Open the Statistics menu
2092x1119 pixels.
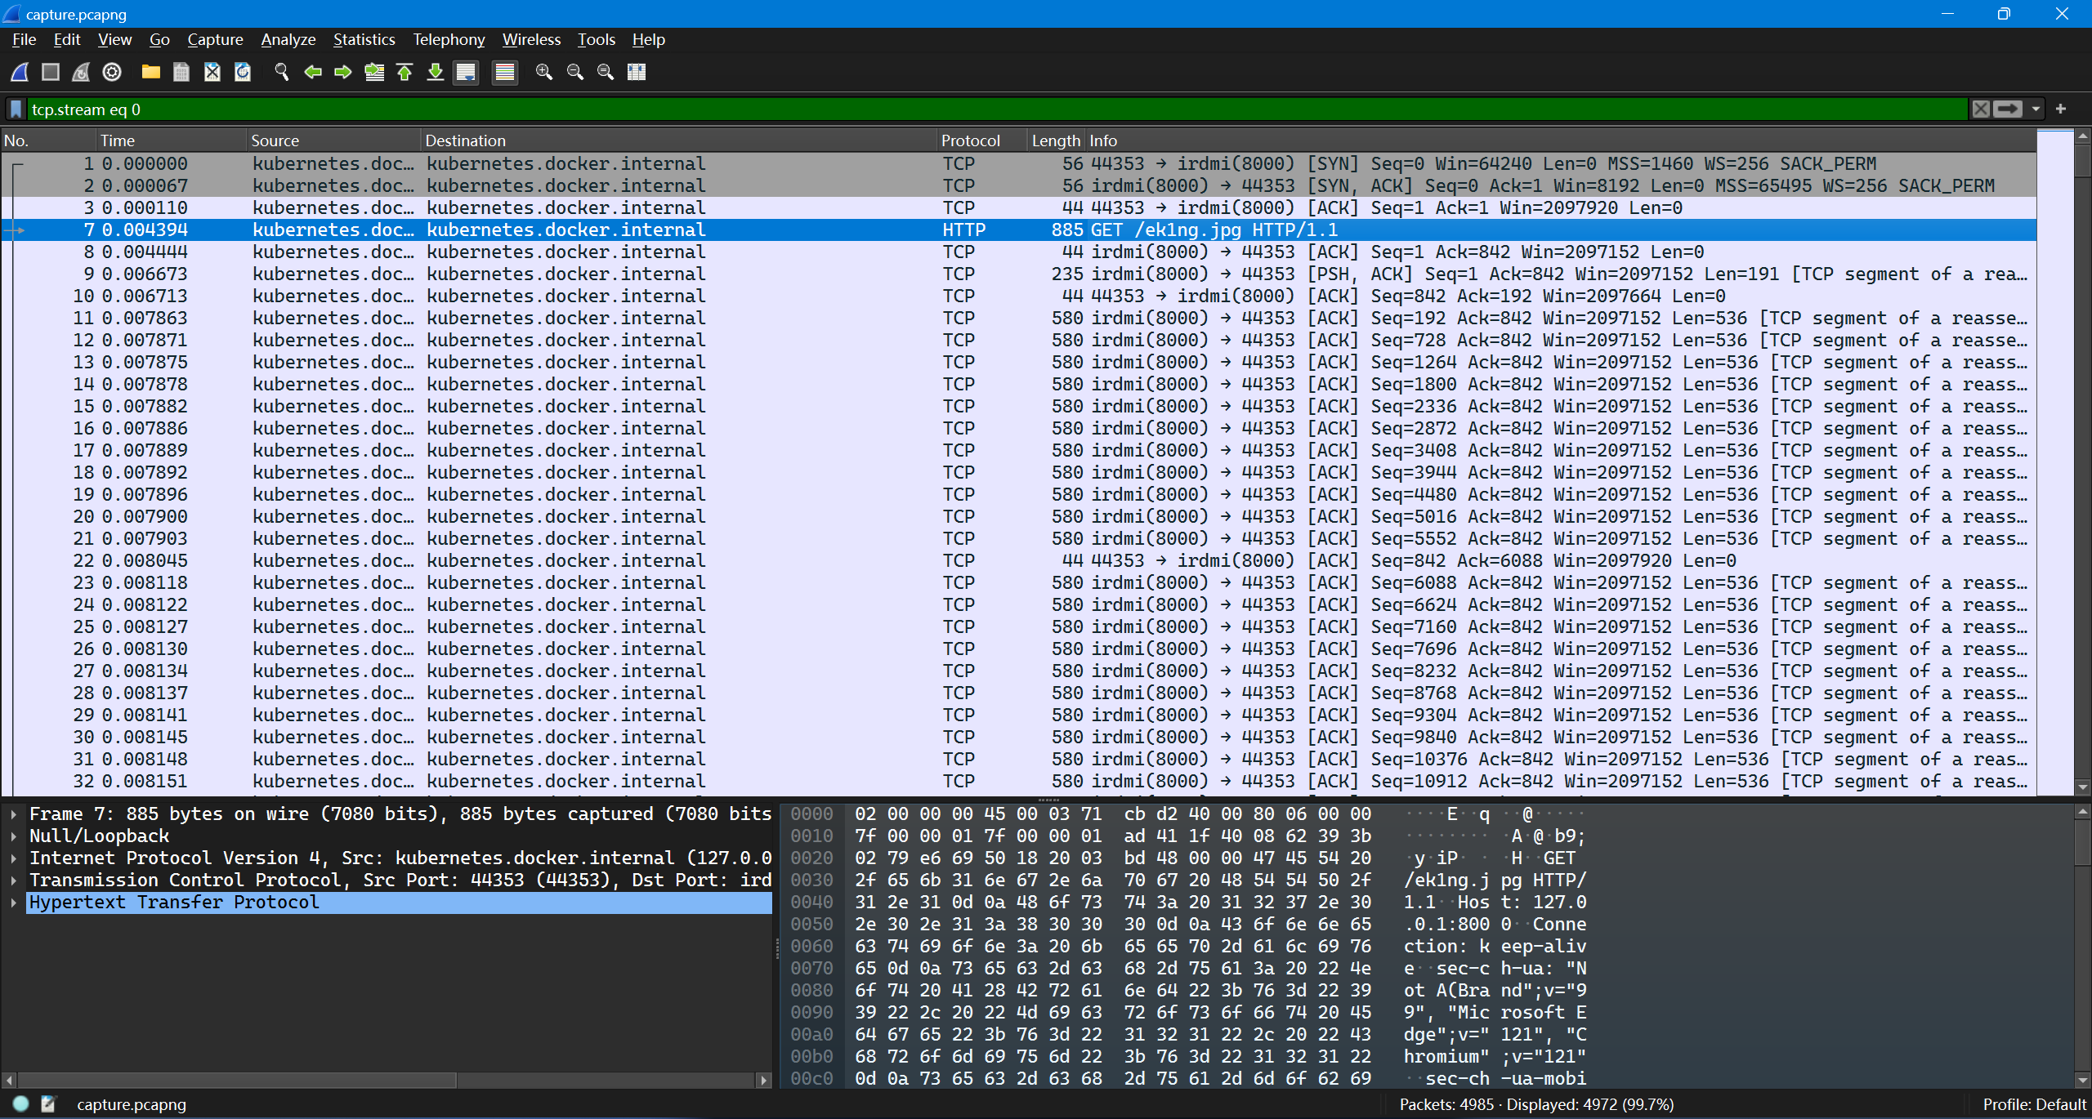tap(364, 39)
